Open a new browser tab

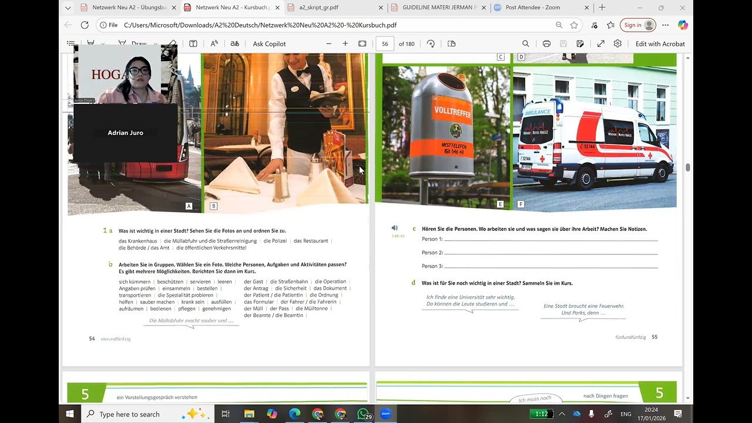pyautogui.click(x=602, y=8)
